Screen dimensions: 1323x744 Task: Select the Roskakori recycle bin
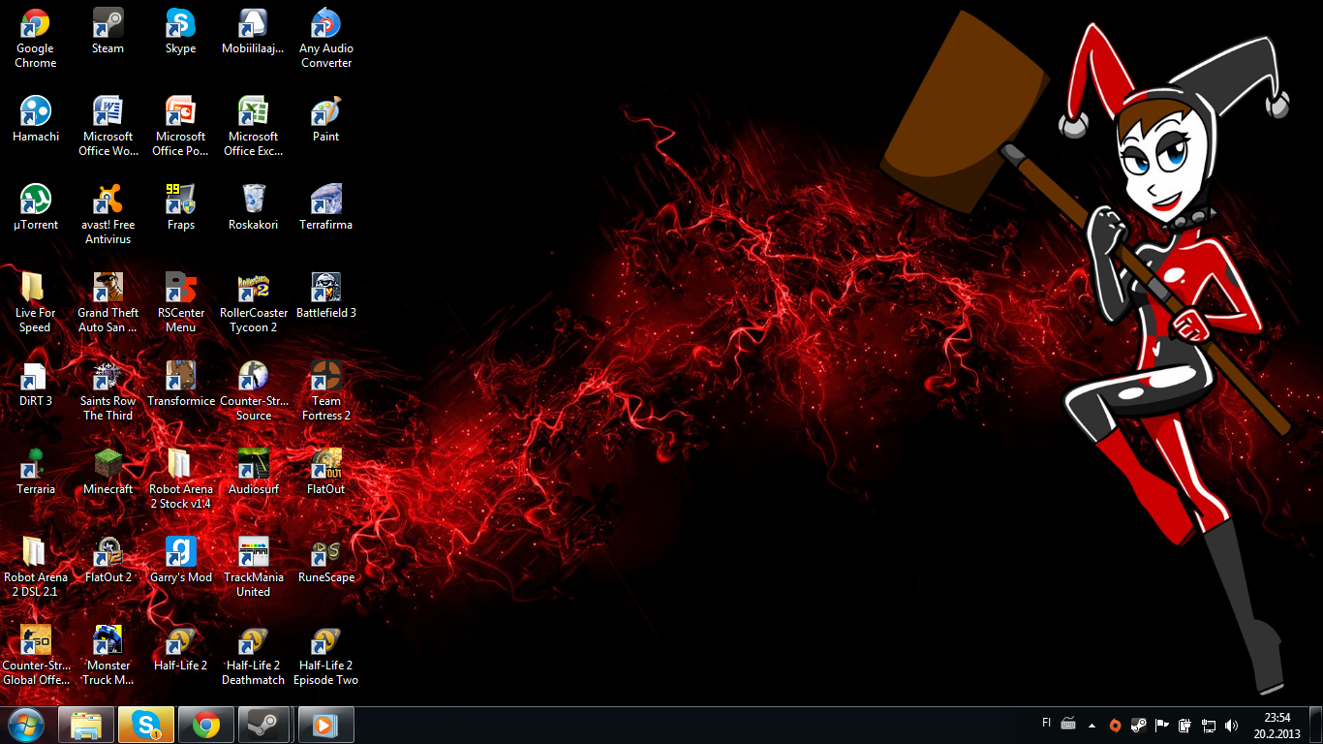pyautogui.click(x=254, y=208)
